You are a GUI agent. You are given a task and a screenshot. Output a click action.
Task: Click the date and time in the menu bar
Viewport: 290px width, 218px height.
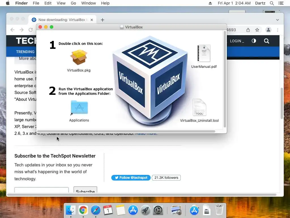tap(234, 3)
